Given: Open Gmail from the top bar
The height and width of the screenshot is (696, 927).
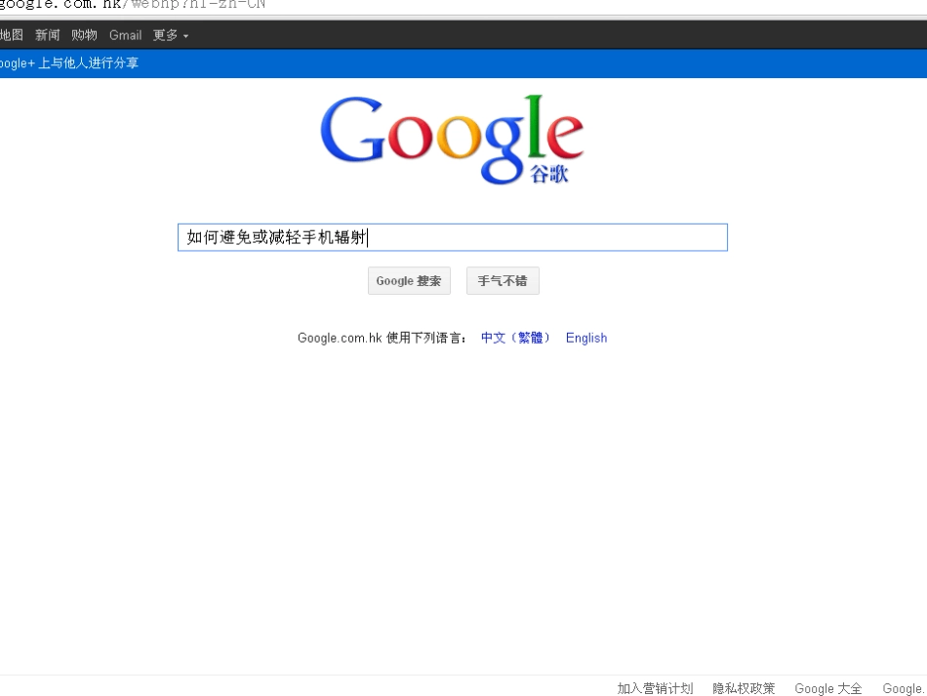Looking at the screenshot, I should [x=125, y=35].
